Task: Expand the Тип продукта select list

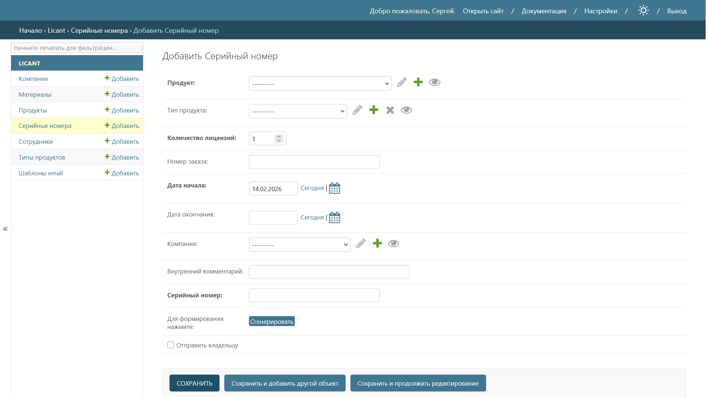Action: point(298,111)
